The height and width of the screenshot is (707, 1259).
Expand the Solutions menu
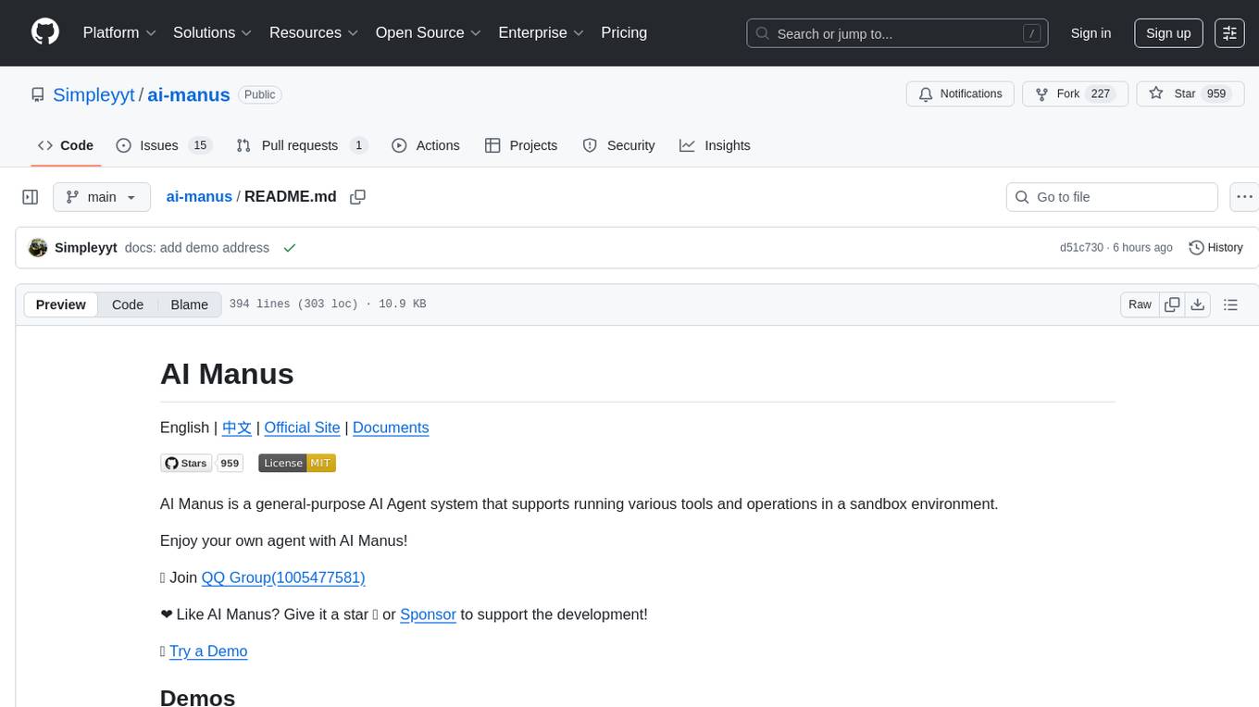tap(212, 32)
